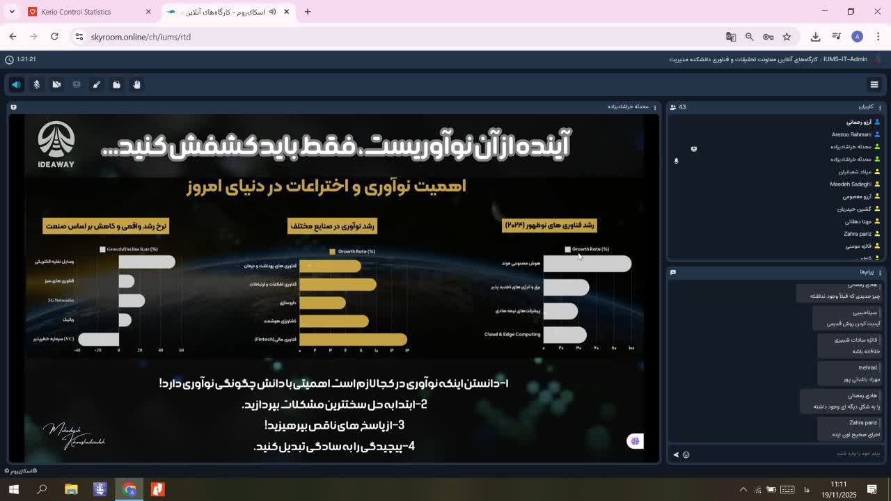Select user Maedeh Sadeghi in list
Viewport: 891px width, 501px height.
[x=850, y=184]
